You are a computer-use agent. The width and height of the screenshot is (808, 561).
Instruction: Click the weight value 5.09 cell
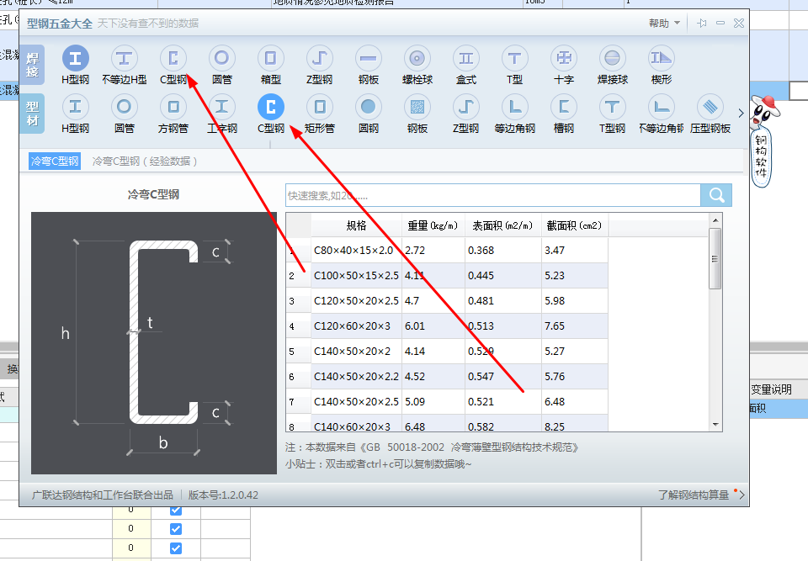[433, 402]
